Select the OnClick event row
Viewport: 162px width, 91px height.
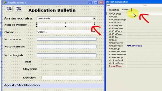tap(134, 17)
